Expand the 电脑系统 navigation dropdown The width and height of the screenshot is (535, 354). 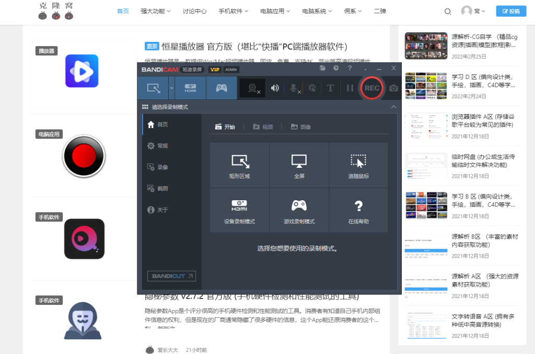(x=317, y=12)
